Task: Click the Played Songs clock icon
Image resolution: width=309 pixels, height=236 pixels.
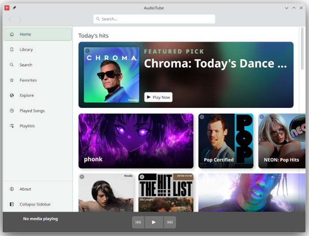Action: pyautogui.click(x=12, y=111)
